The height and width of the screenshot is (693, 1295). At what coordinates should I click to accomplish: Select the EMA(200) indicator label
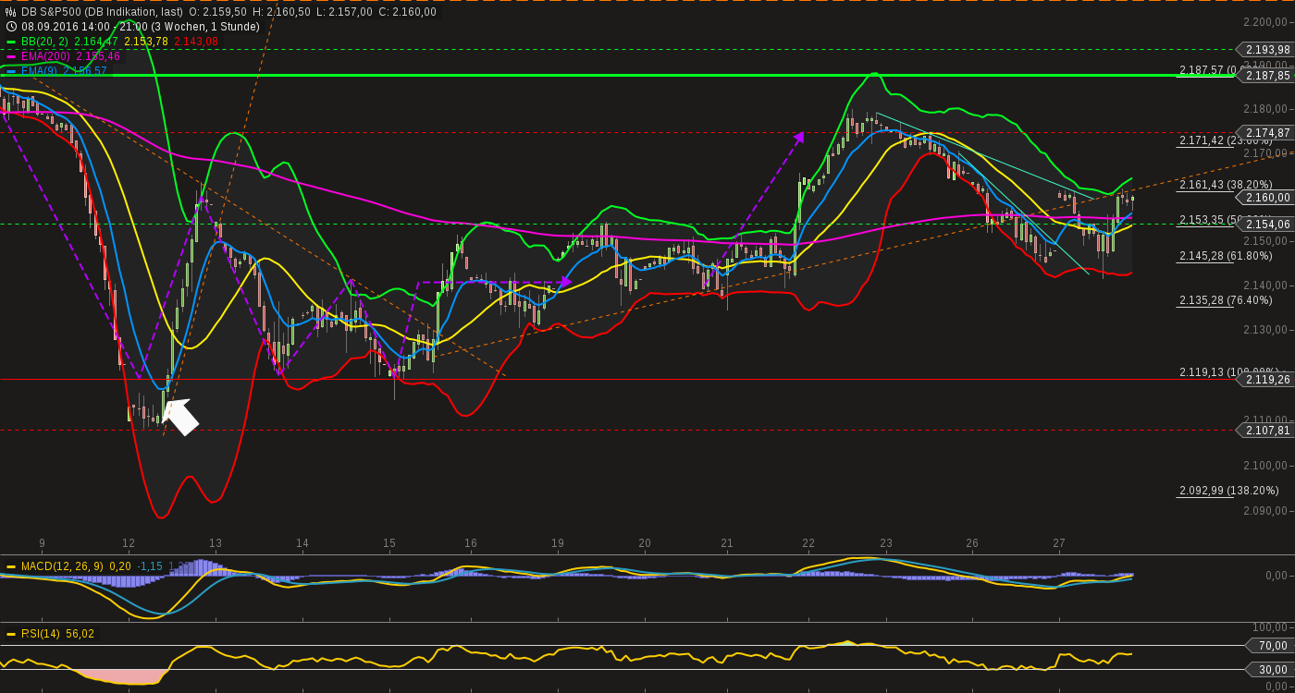pos(45,56)
